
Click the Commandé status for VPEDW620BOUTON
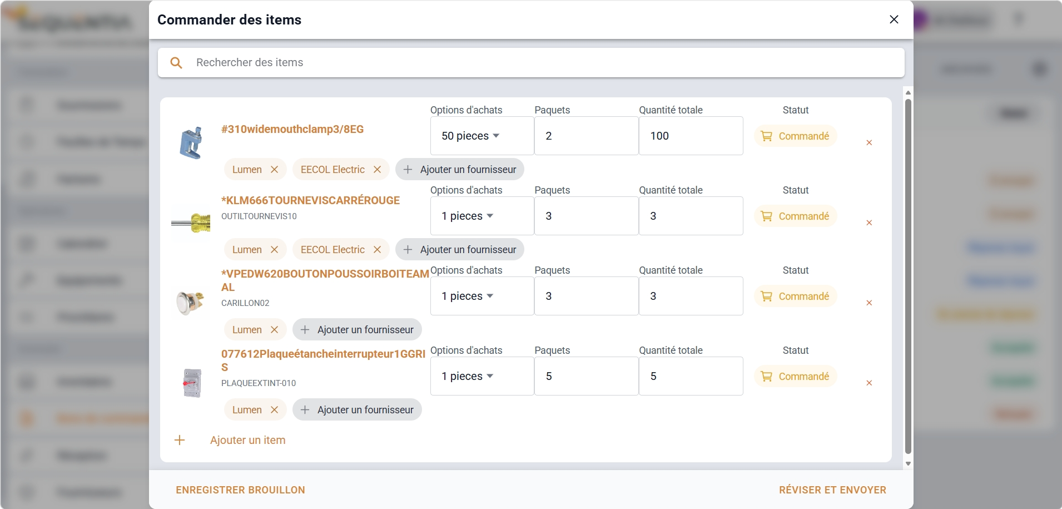[795, 296]
